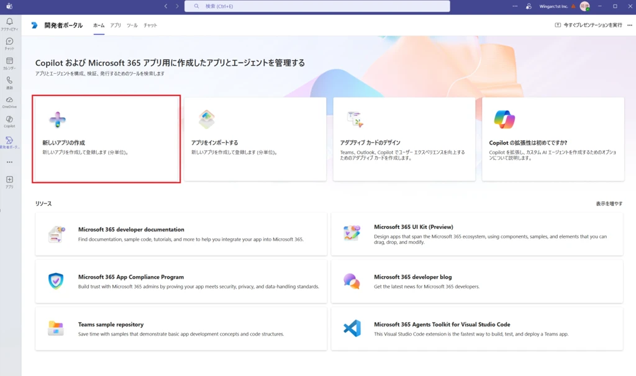636x376 pixels.
Task: Open Chat (チャット) from the left sidebar
Action: coord(9,43)
